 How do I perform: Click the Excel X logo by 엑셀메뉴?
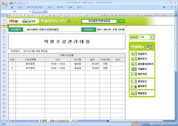tap(149, 47)
